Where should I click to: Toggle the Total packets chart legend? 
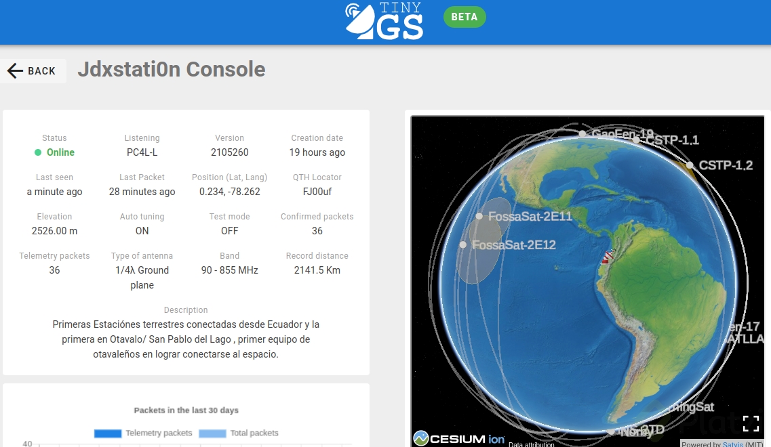[239, 433]
